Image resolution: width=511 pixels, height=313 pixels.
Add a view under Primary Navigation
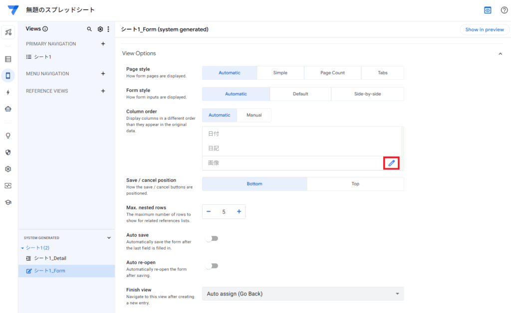pos(103,44)
